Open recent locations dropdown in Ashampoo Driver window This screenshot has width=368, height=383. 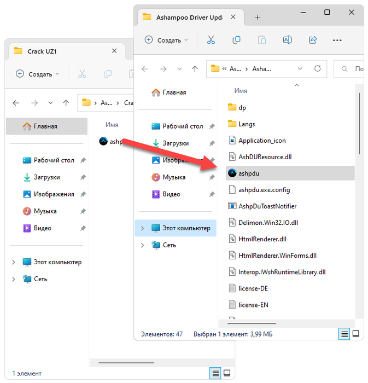179,69
